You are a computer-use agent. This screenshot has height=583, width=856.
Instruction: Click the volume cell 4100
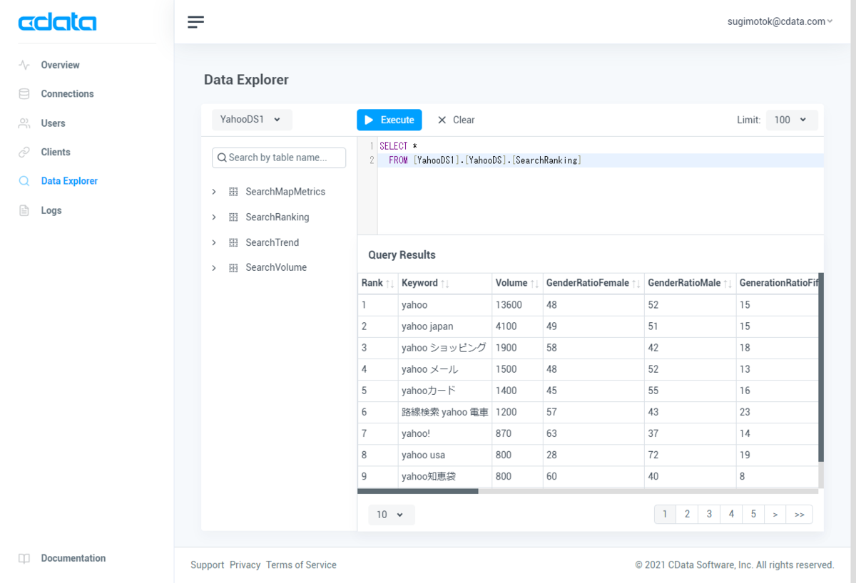[517, 326]
